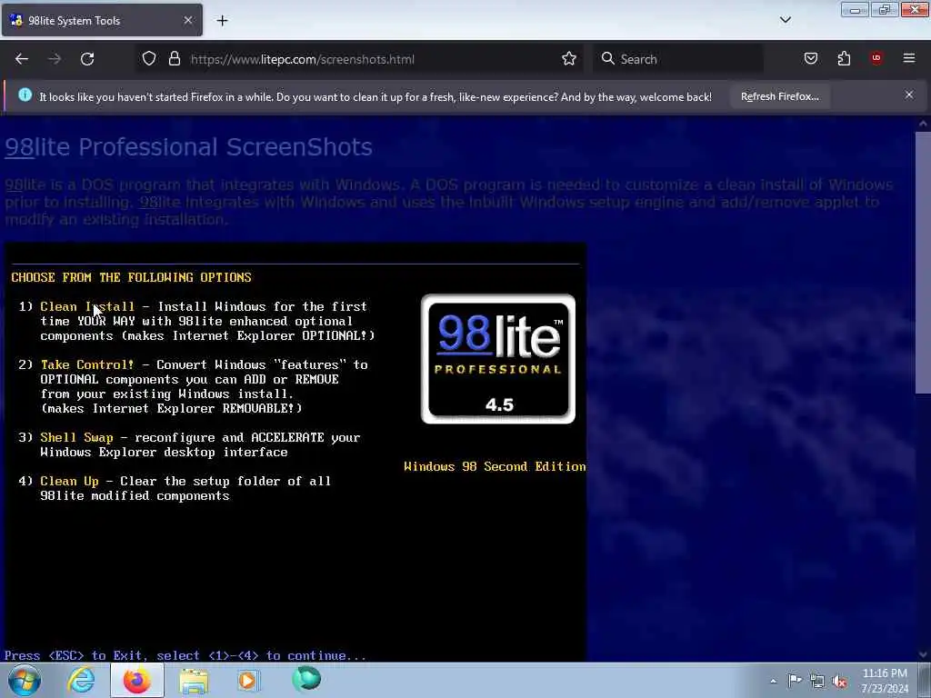Open the Save to Pocket icon

click(x=810, y=58)
